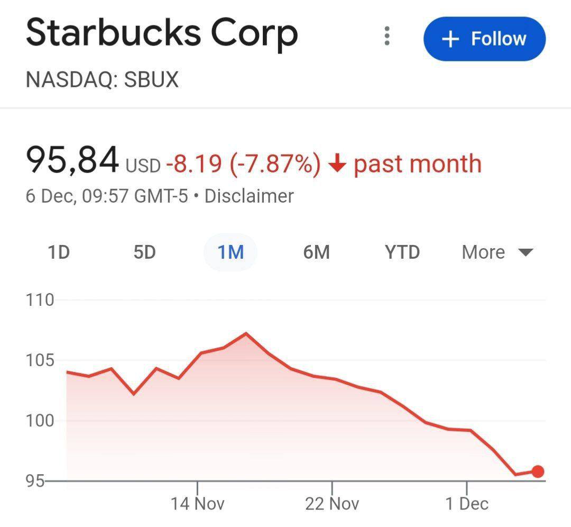Select the 1M time range tab
Viewport: 571px width, 527px height.
tap(231, 252)
